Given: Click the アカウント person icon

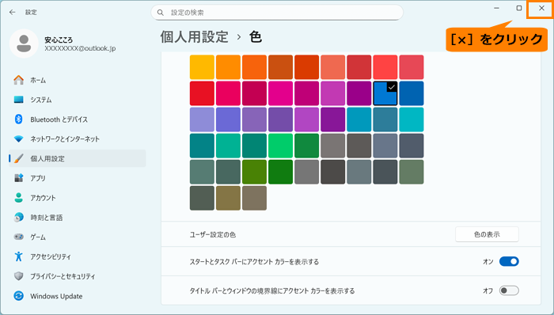Looking at the screenshot, I should coord(19,198).
